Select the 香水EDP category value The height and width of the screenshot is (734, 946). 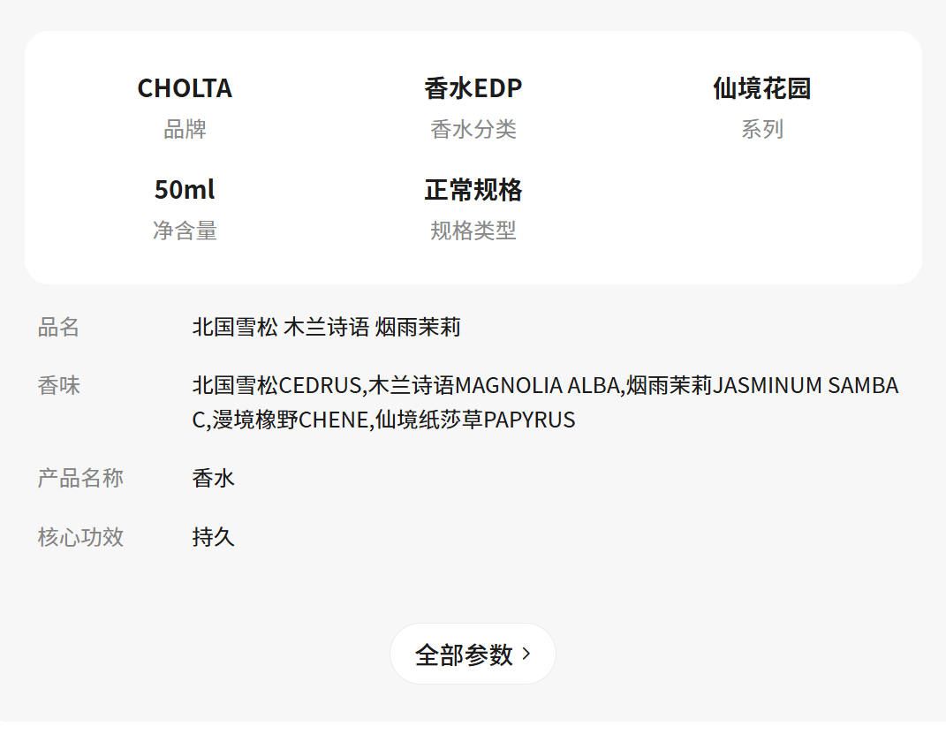click(x=473, y=88)
